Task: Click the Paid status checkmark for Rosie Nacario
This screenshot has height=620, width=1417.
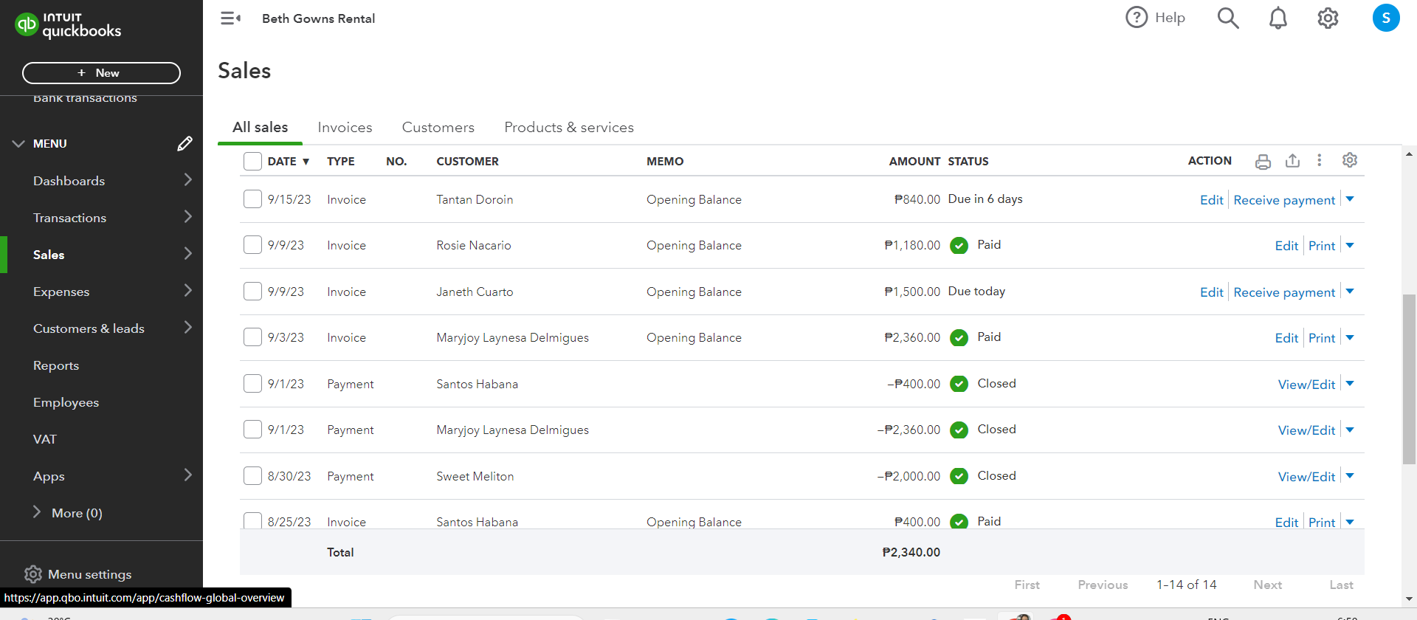Action: (x=959, y=246)
